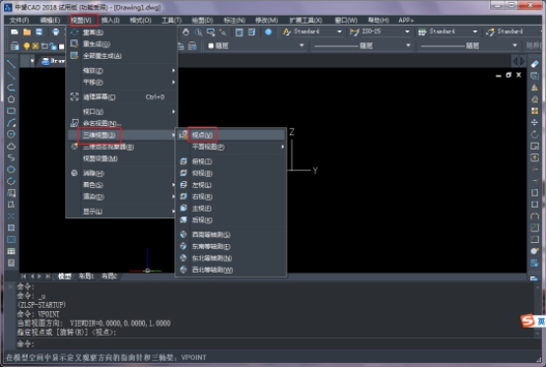This screenshot has height=368, width=546.
Task: Open the layer manager icon
Action: click(15, 46)
